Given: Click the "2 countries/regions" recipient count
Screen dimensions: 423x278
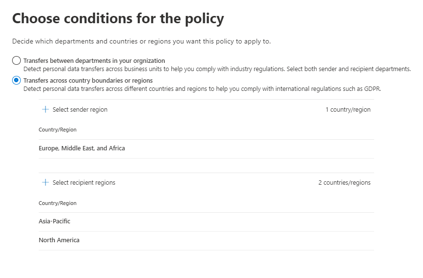Looking at the screenshot, I should click(x=344, y=183).
